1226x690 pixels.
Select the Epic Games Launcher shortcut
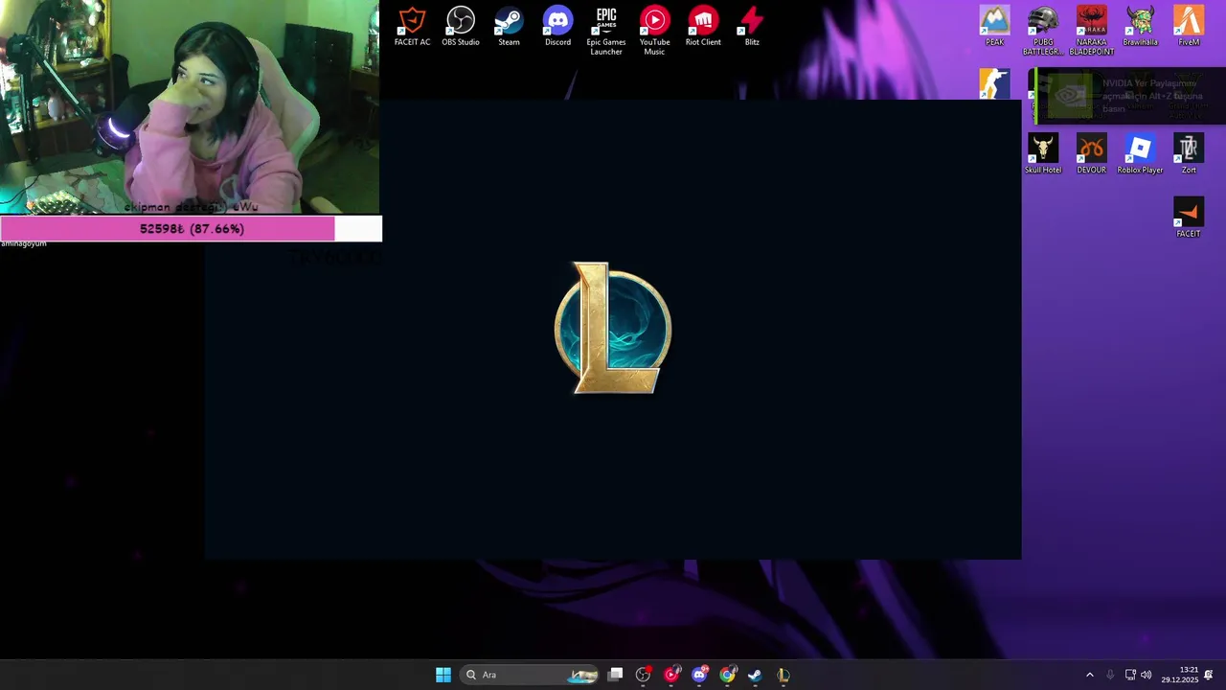[606, 32]
